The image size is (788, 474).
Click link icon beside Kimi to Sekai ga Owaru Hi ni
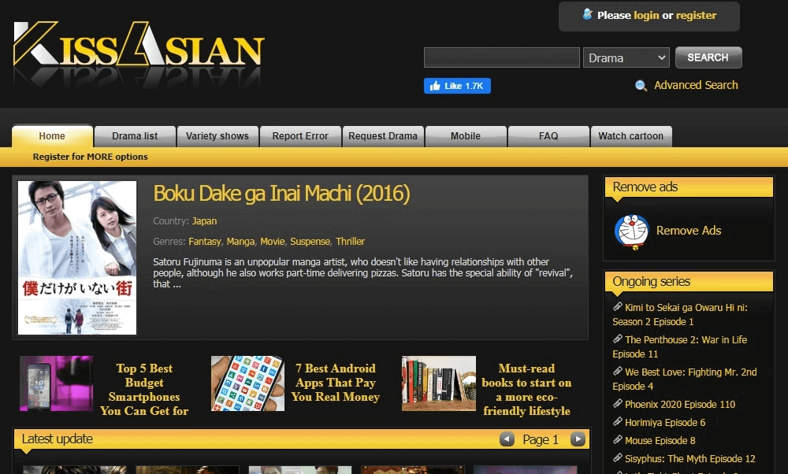[x=618, y=306]
